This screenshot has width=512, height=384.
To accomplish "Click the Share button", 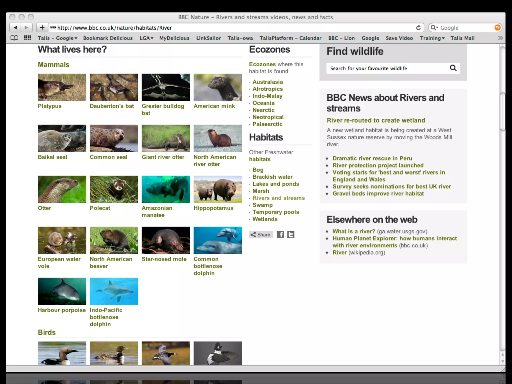I will click(x=261, y=234).
